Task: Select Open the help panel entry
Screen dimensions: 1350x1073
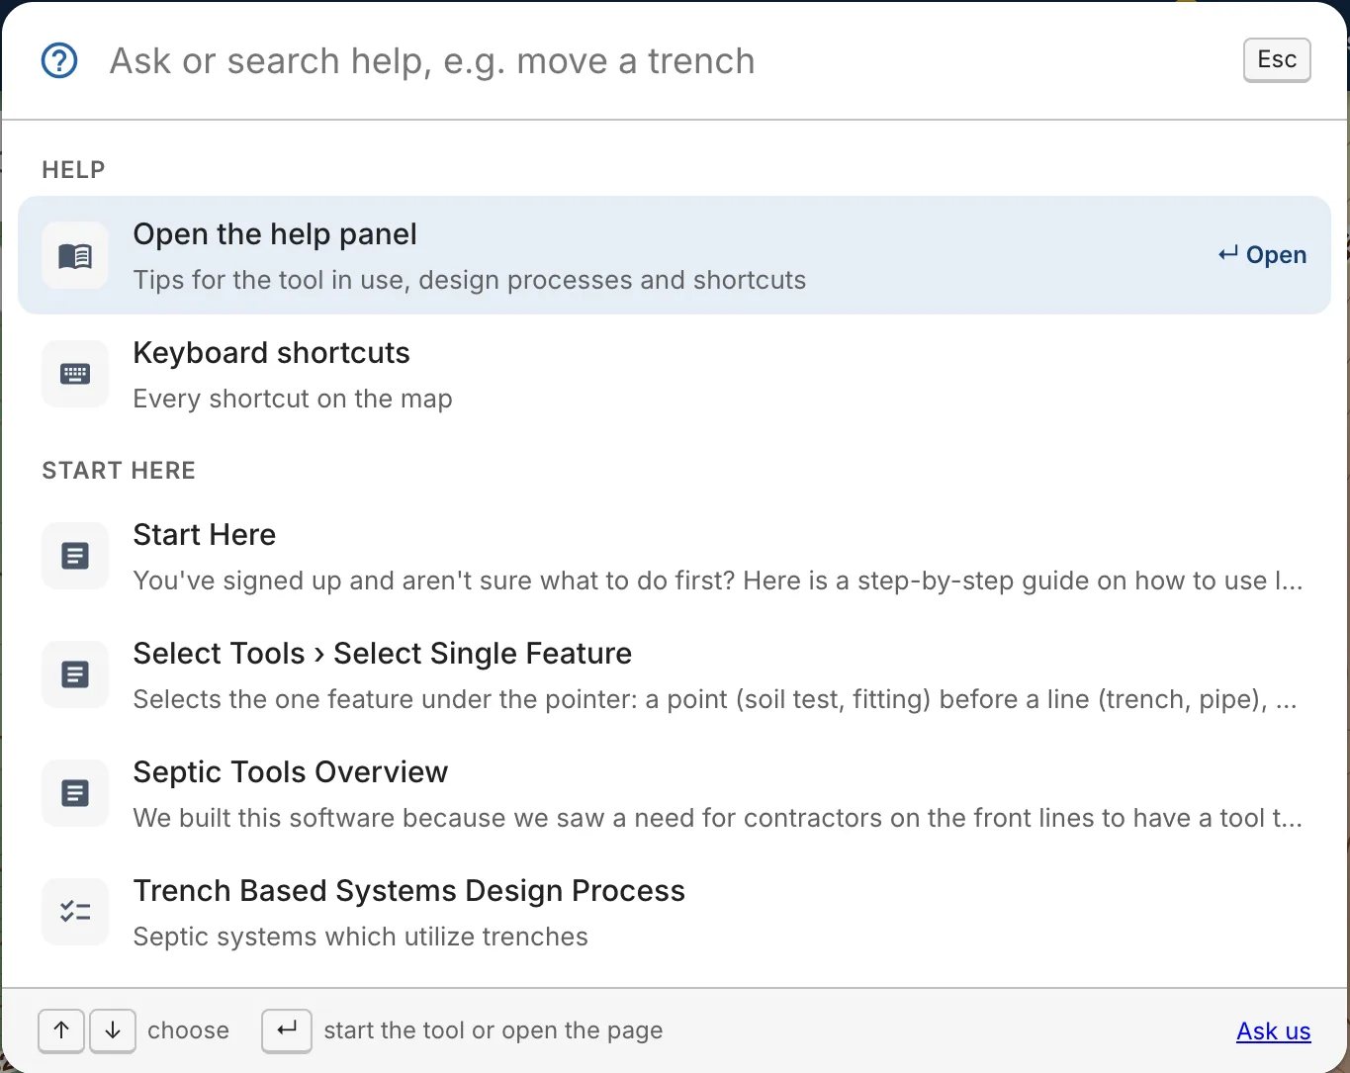Action: coord(675,255)
